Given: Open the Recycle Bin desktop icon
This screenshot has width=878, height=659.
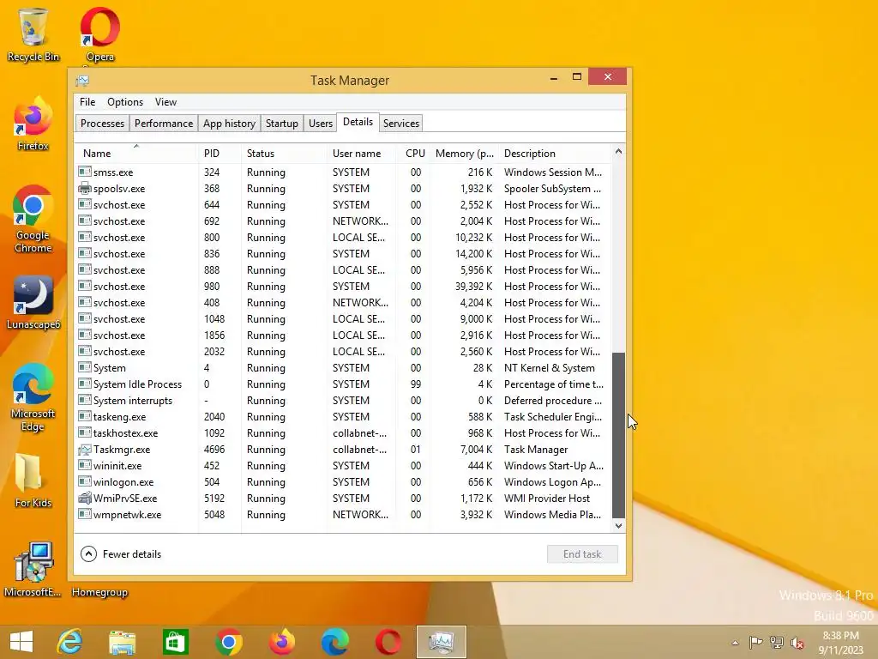Looking at the screenshot, I should pos(33,34).
